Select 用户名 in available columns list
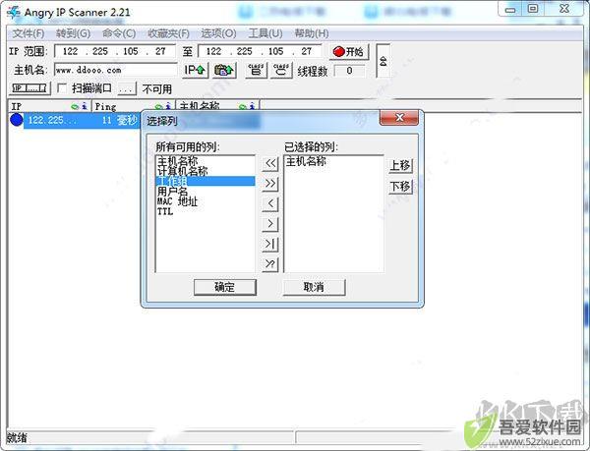 (206, 192)
